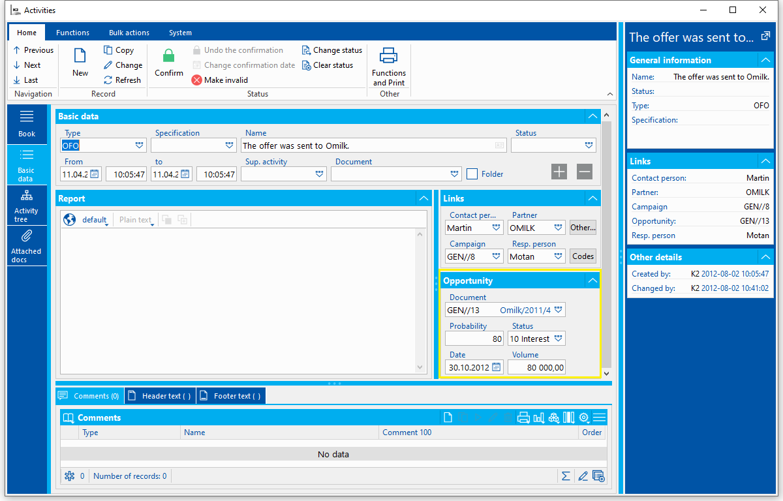
Task: Open From date calendar picker
Action: (95, 174)
